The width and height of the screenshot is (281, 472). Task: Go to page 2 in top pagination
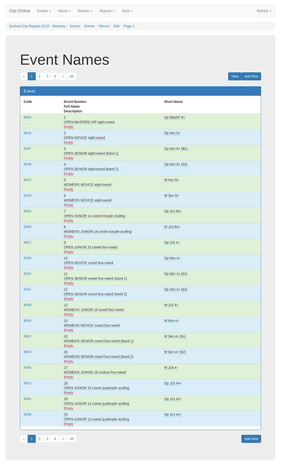[39, 76]
